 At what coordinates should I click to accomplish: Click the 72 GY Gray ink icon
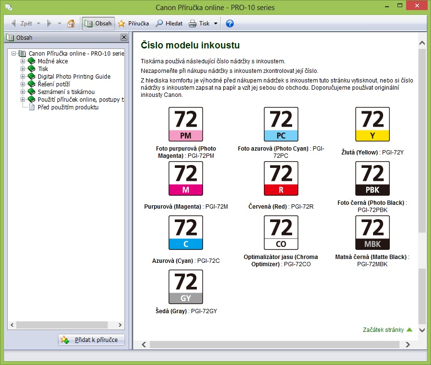pyautogui.click(x=185, y=287)
